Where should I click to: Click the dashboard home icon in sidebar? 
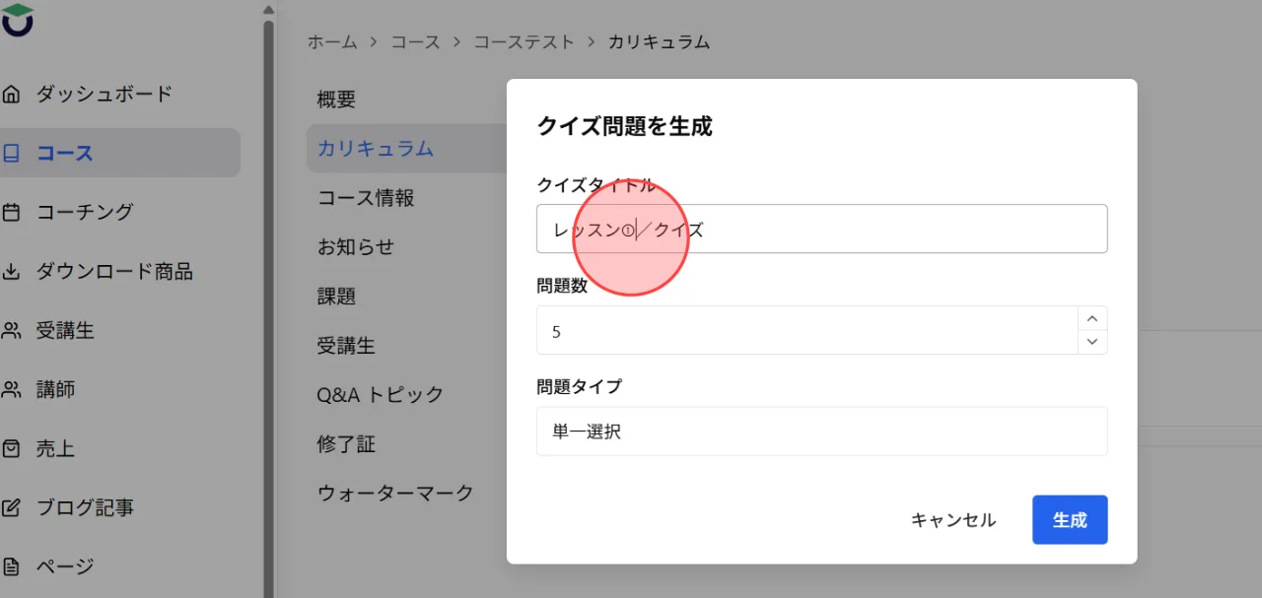pyautogui.click(x=12, y=95)
